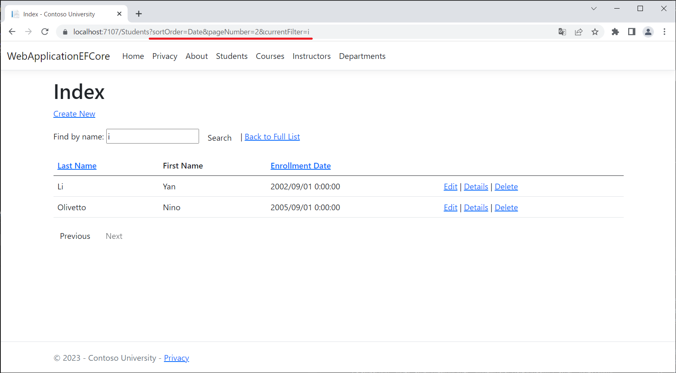Expand the tab search chevron
The width and height of the screenshot is (676, 373).
point(593,9)
